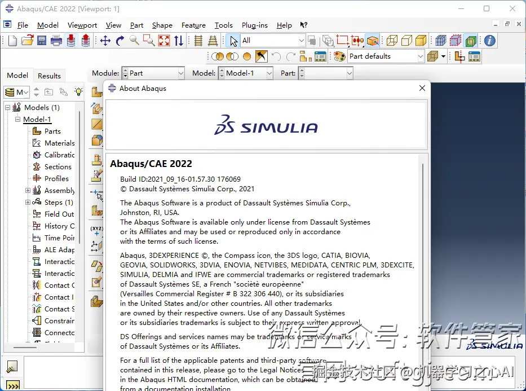Screen dimensions: 526x391
Task: Select the Box Zoom View tool
Action: coord(149,41)
